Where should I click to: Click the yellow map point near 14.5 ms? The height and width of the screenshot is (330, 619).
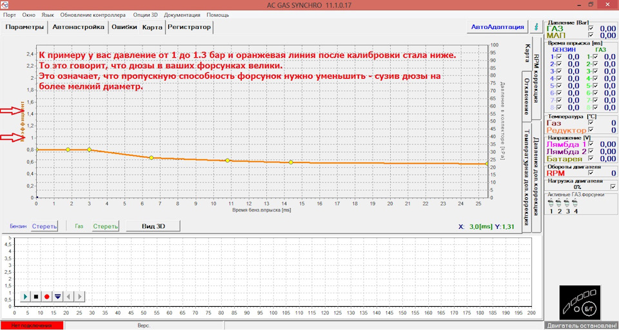click(291, 162)
